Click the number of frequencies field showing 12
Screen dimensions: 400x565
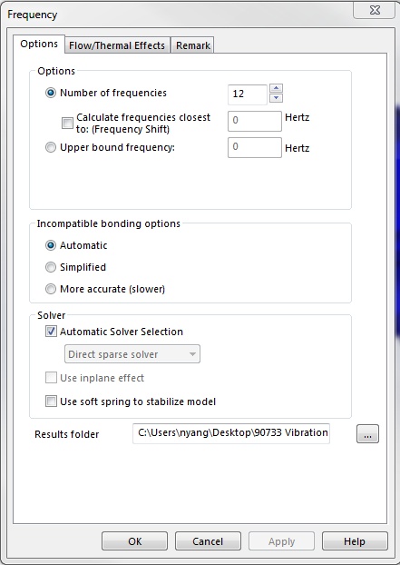point(248,94)
